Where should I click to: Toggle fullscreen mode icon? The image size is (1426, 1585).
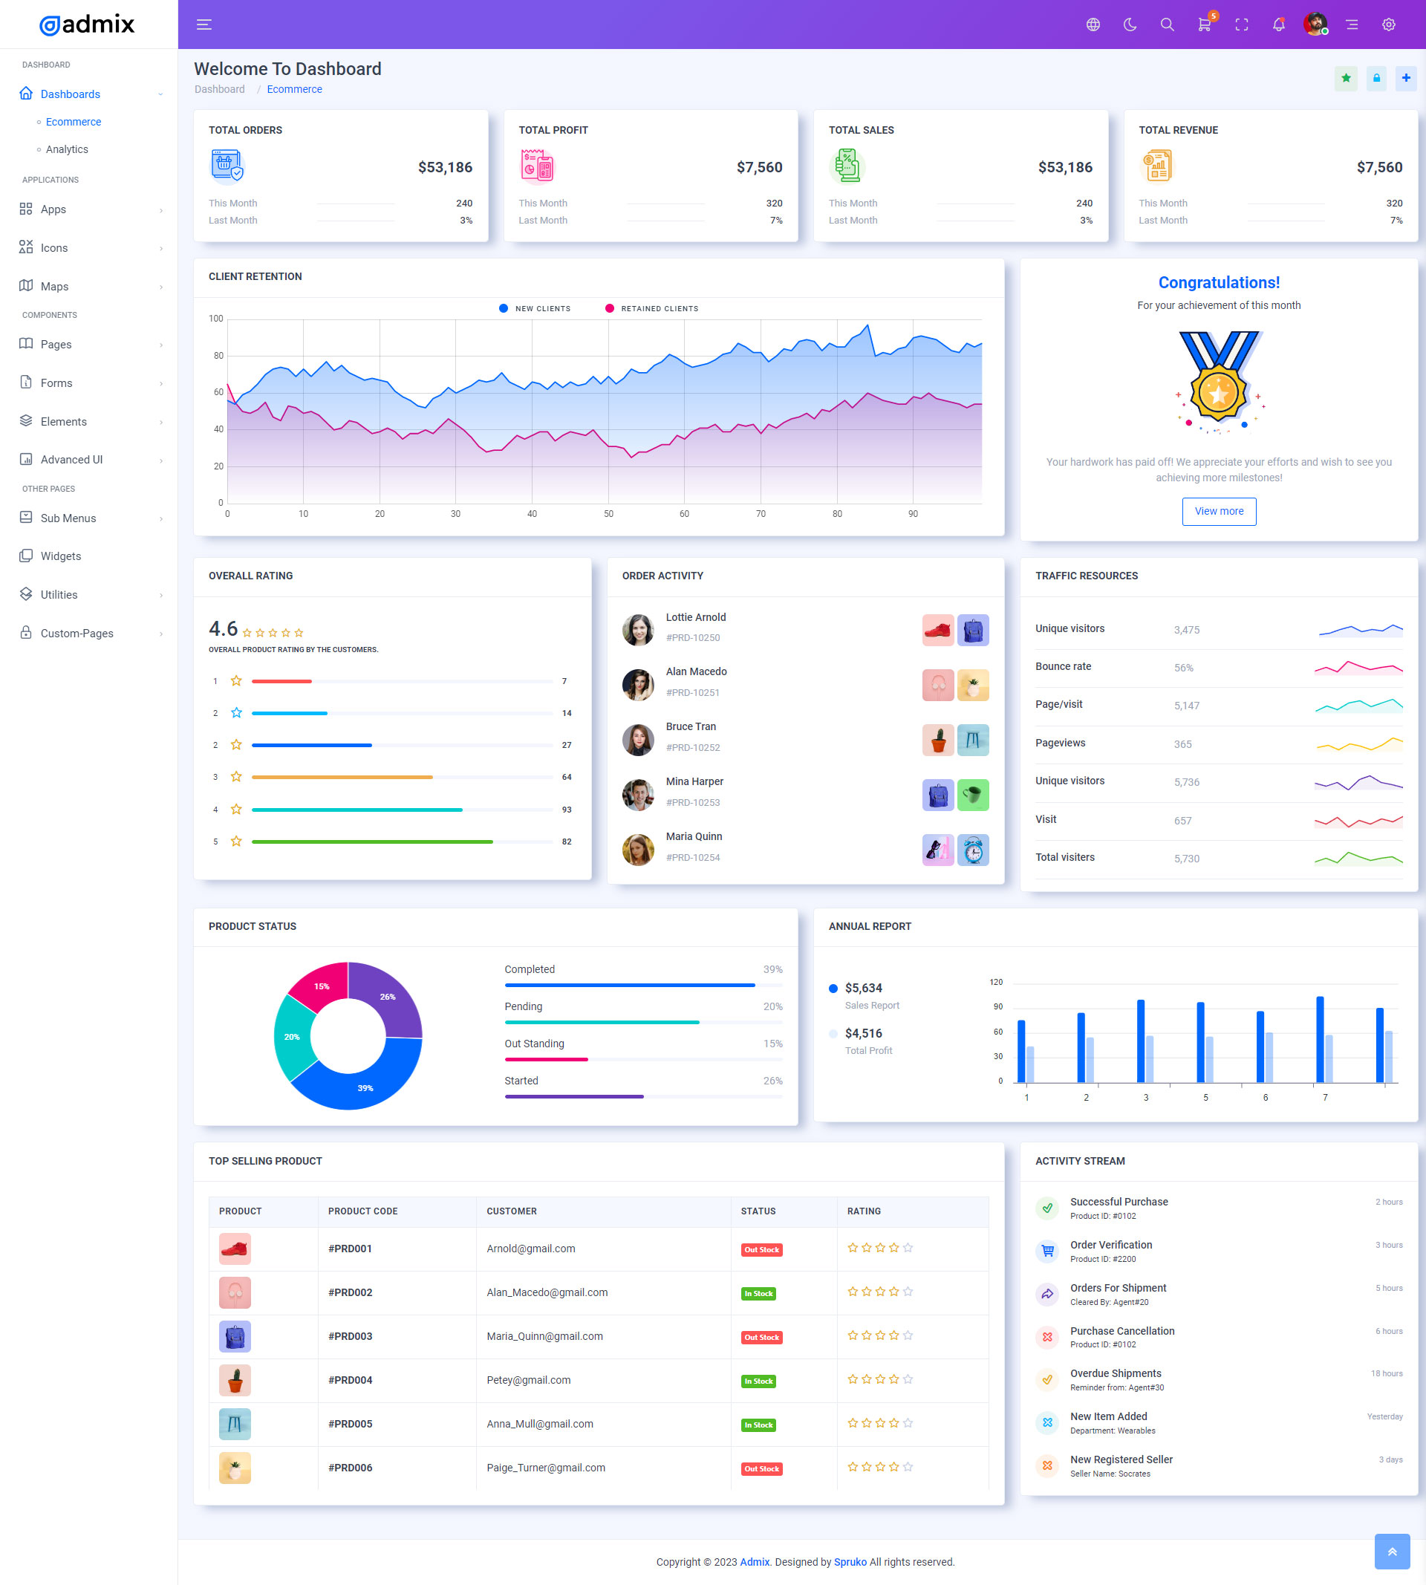(x=1241, y=25)
